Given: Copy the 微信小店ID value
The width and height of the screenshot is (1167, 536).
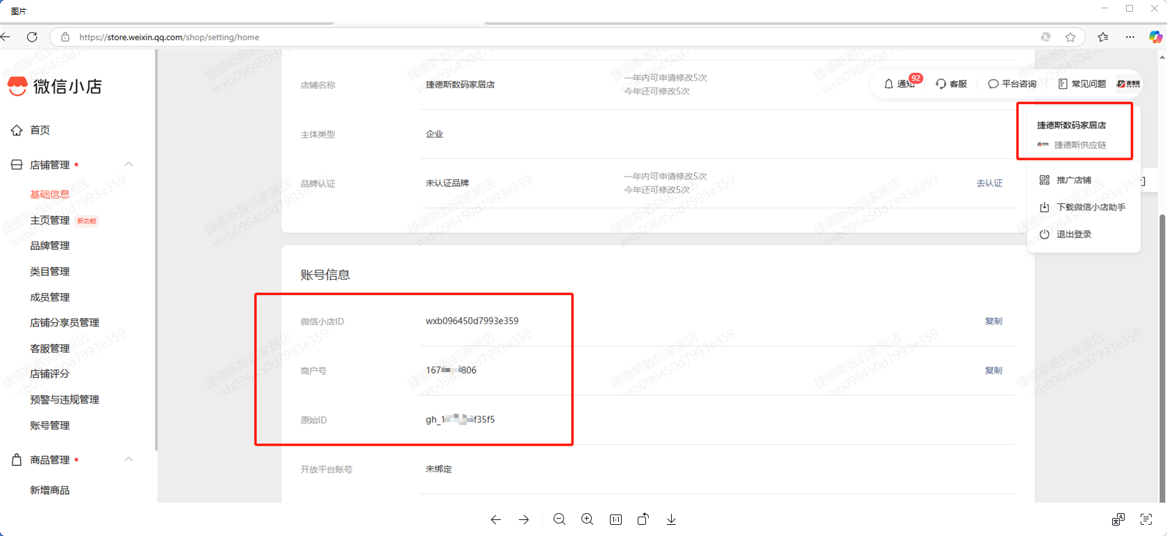Looking at the screenshot, I should coord(993,321).
